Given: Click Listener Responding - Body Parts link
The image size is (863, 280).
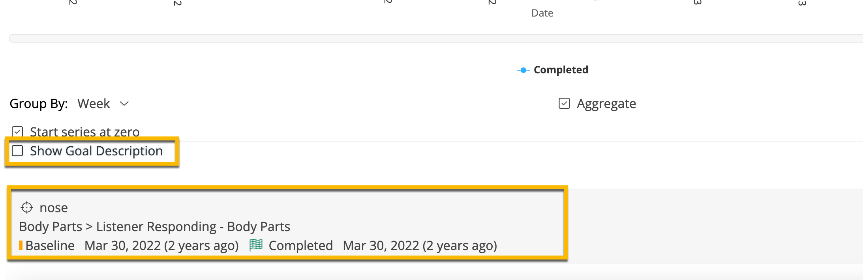Looking at the screenshot, I should [x=193, y=226].
